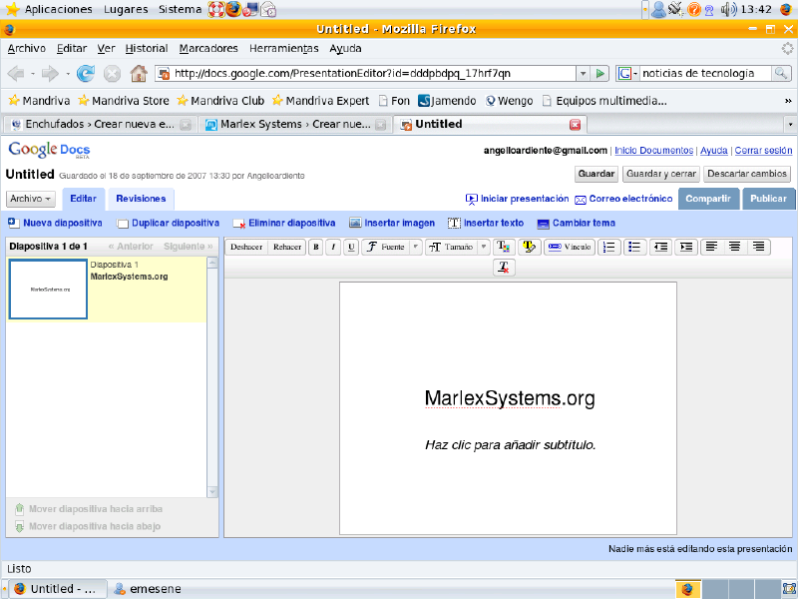Create a bulleted list
798x599 pixels.
coord(634,247)
